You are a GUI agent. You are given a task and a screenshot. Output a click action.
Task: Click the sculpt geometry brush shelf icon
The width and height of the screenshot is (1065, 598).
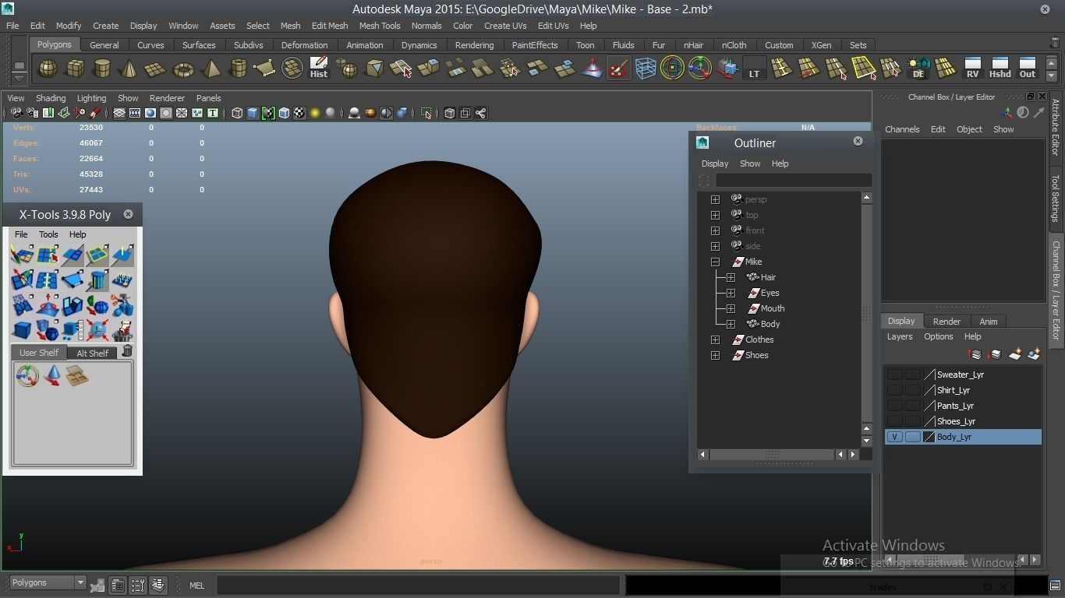click(x=618, y=69)
